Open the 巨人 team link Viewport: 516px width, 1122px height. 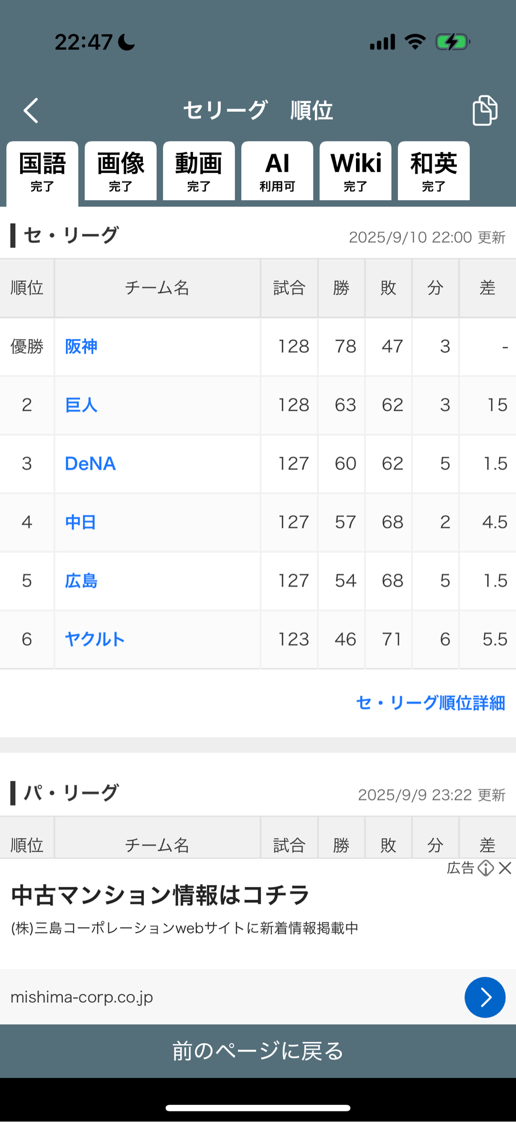[81, 405]
